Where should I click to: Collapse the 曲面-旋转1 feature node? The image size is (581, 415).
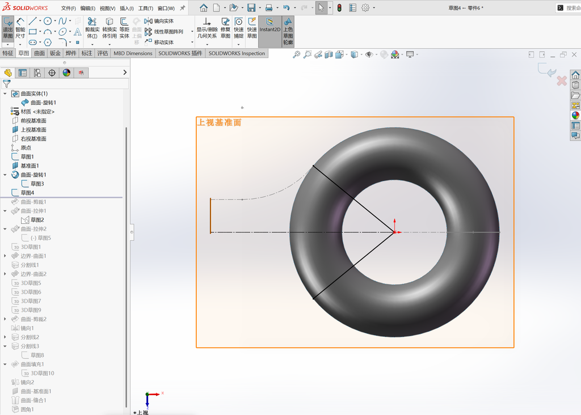pos(5,175)
